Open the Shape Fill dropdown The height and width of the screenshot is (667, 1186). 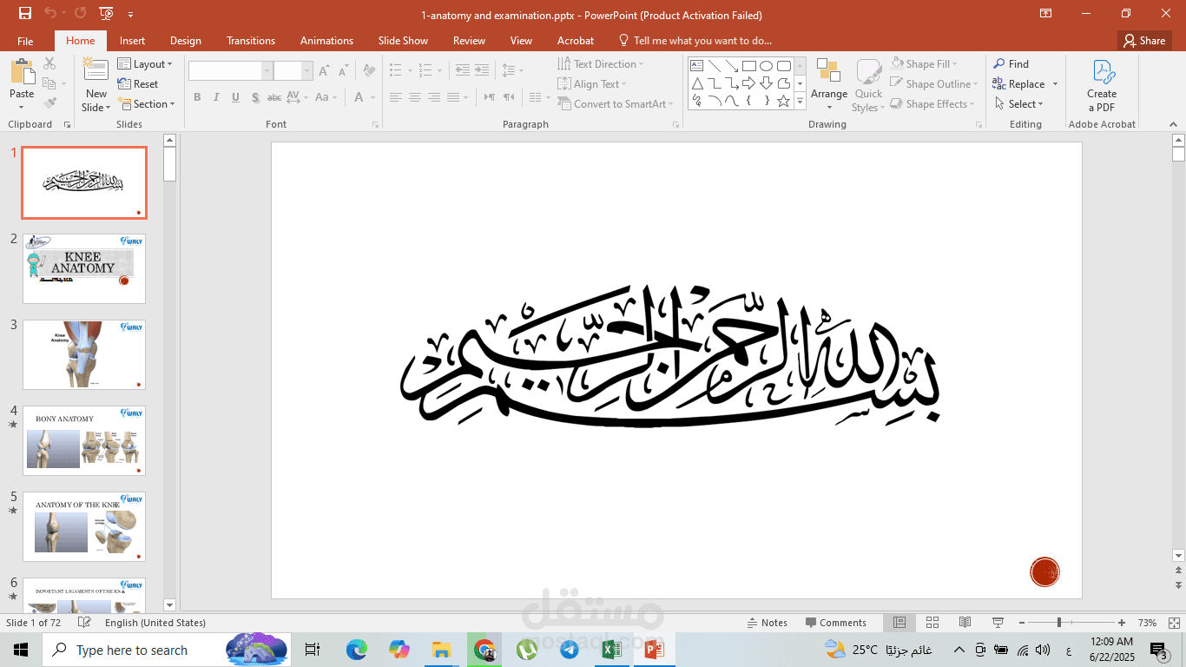[x=925, y=64]
